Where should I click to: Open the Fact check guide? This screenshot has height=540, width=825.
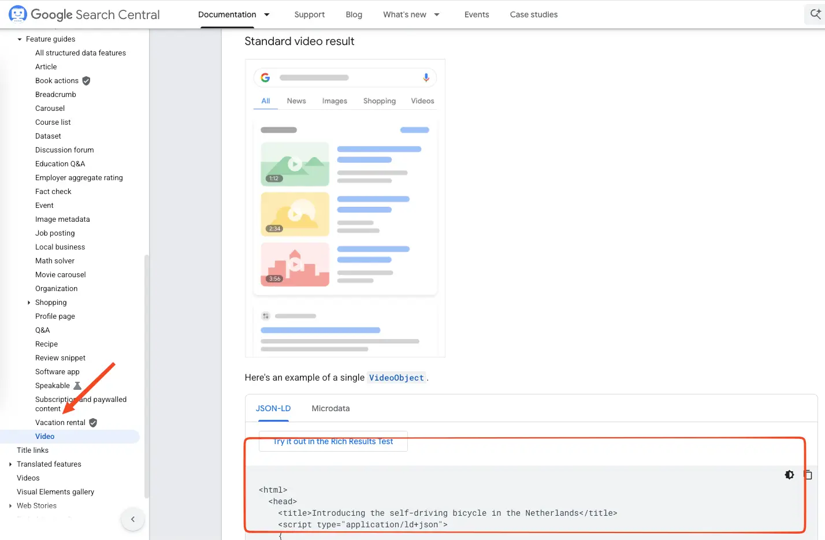[x=53, y=192]
